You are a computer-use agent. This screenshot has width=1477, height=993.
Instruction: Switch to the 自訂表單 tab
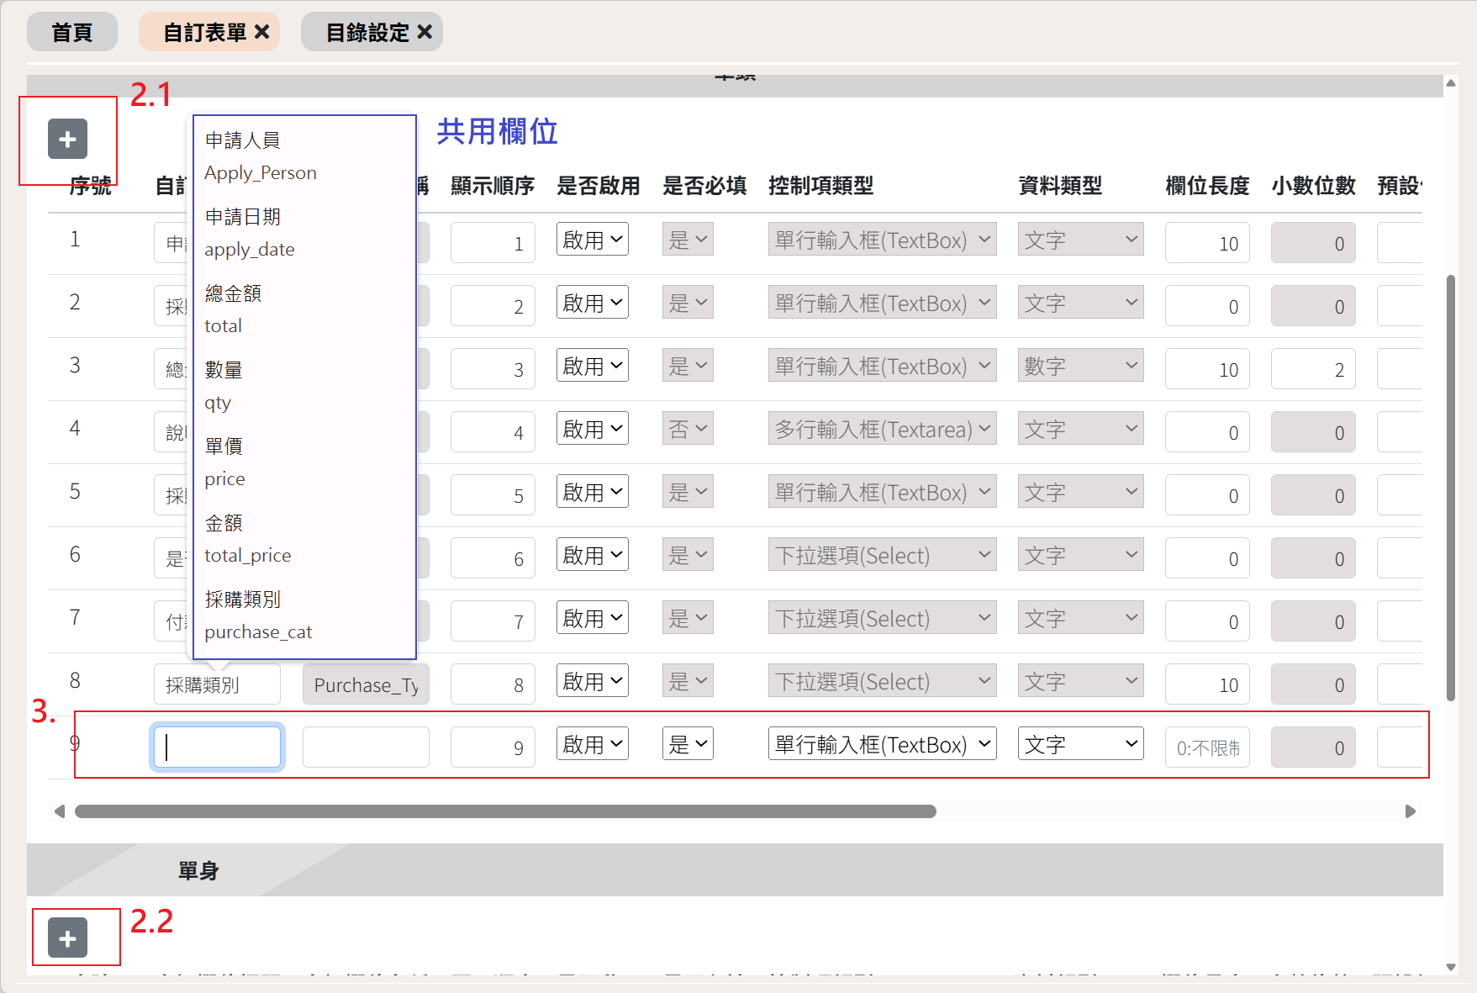(x=204, y=32)
